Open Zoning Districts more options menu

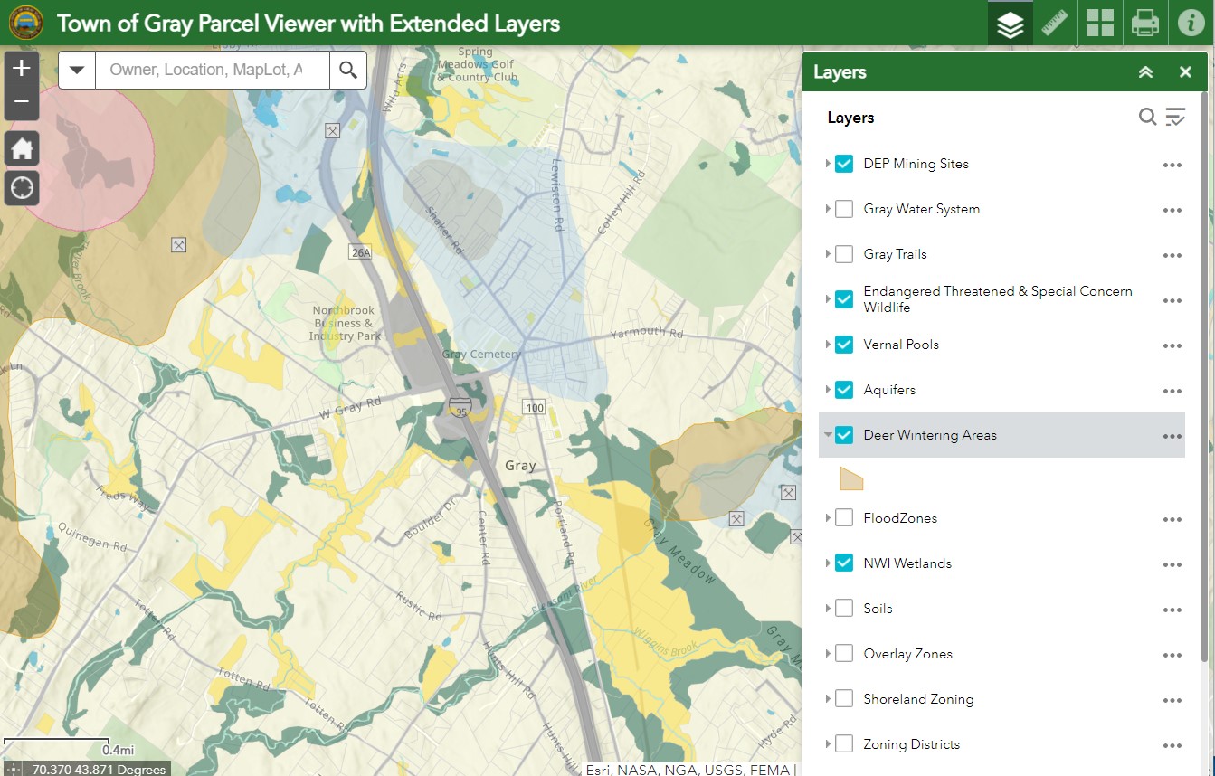coord(1172,745)
